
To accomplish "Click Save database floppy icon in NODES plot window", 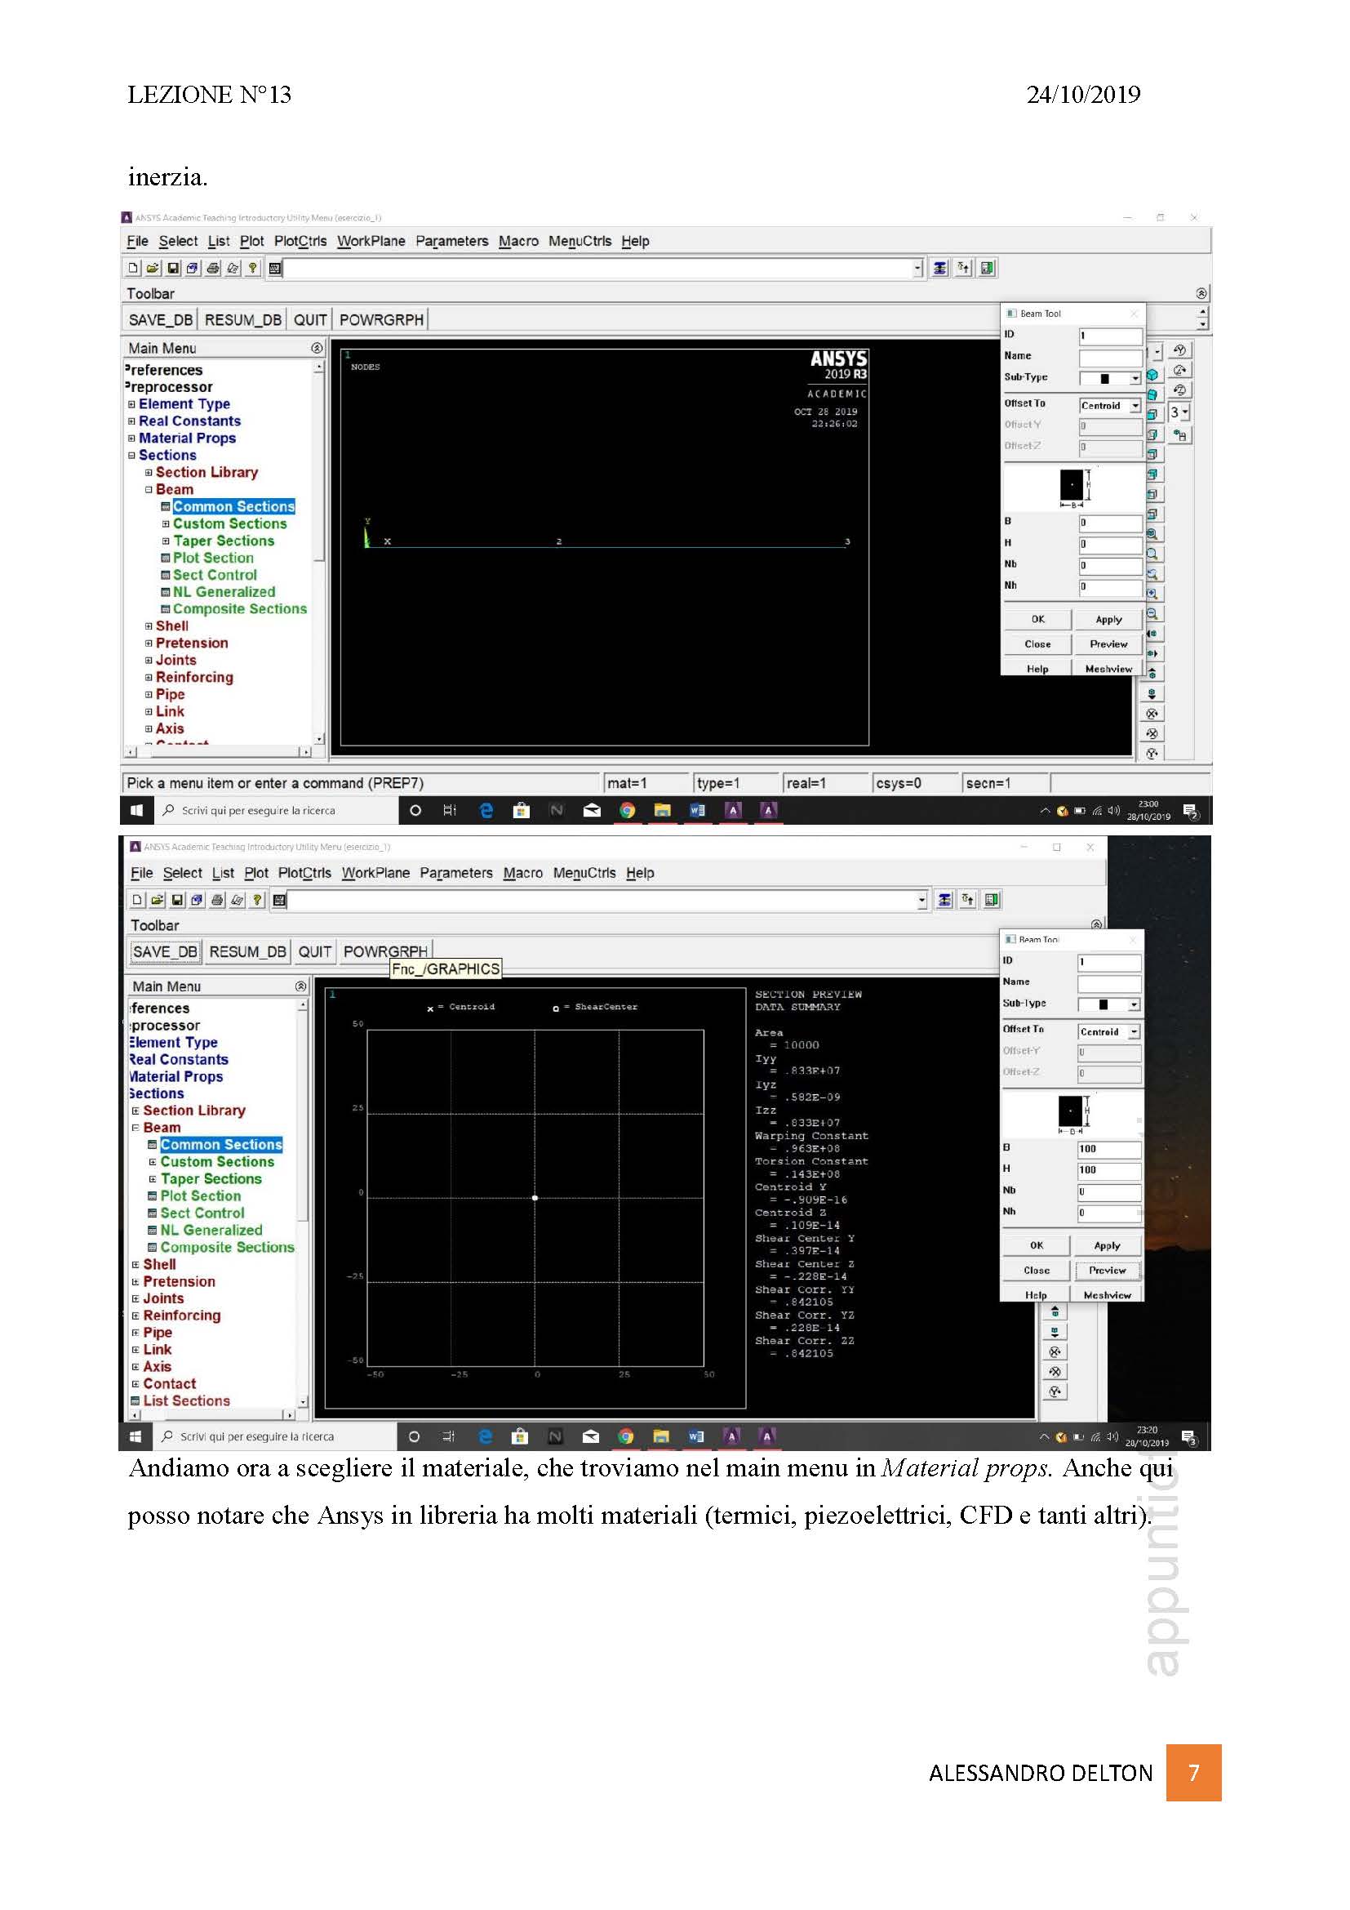I will (173, 268).
